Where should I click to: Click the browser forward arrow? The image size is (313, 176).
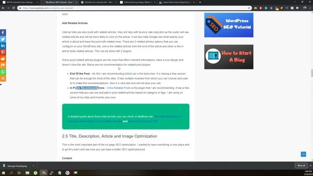pos(8,8)
